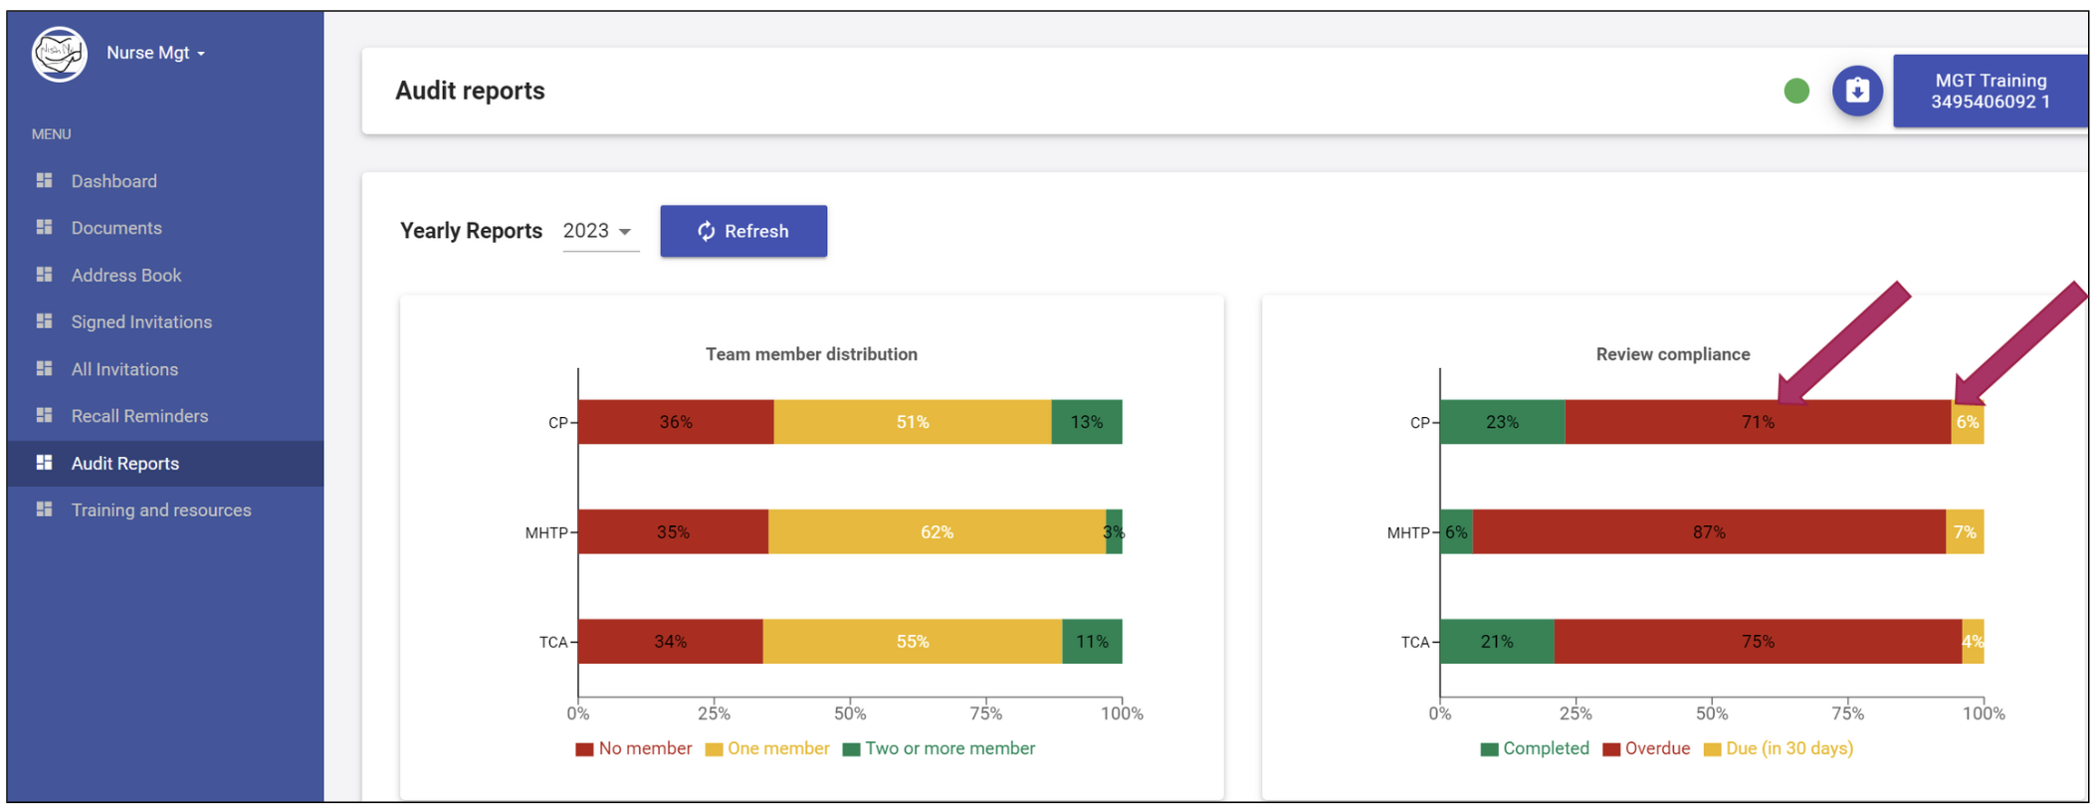Click the Yearly Reports label
The height and width of the screenshot is (810, 2098).
(x=471, y=231)
